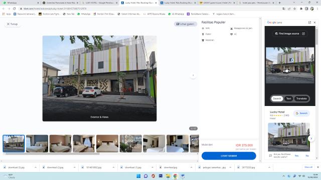This screenshot has width=321, height=180.
Task: Click the thumbnail strip horizontal scrollbar
Action: click(x=52, y=154)
